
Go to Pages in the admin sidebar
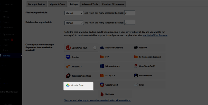[6, 22]
